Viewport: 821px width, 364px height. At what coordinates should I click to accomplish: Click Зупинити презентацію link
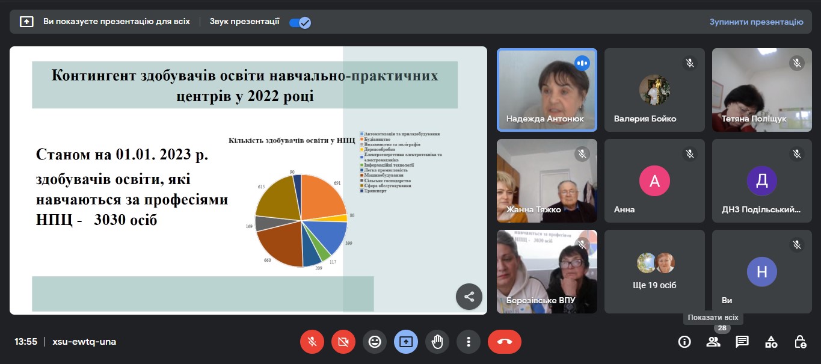click(756, 22)
